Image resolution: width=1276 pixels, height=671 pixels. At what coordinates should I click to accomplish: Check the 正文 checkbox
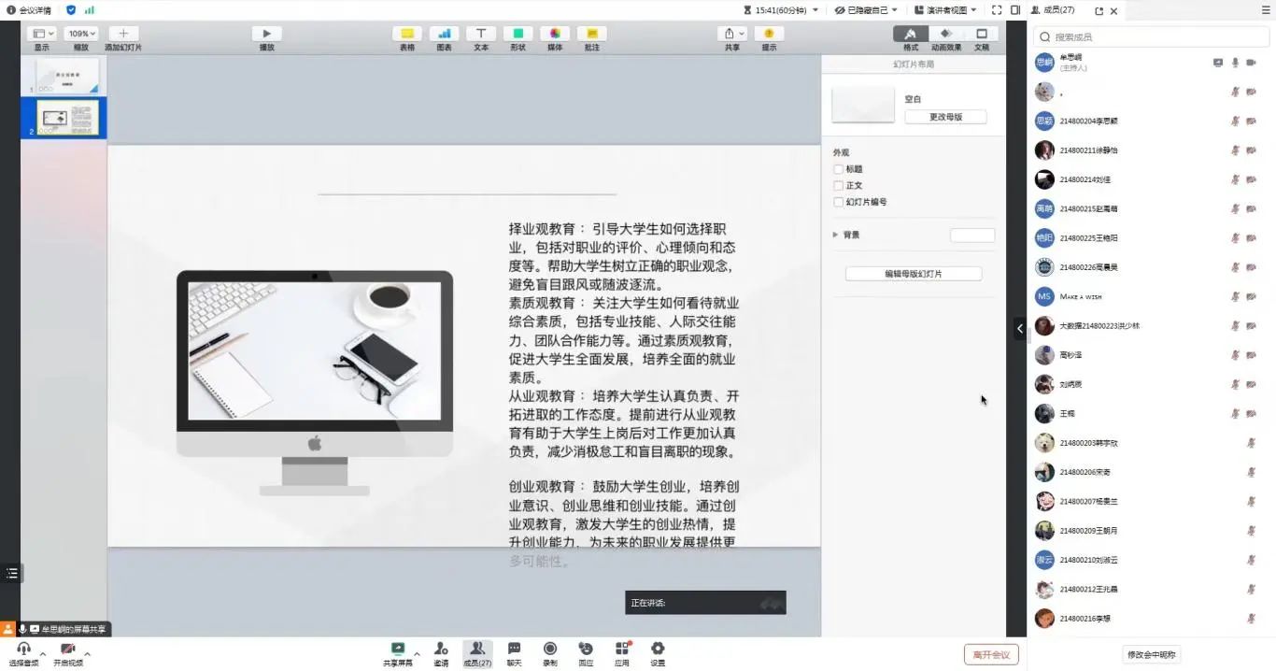(838, 186)
